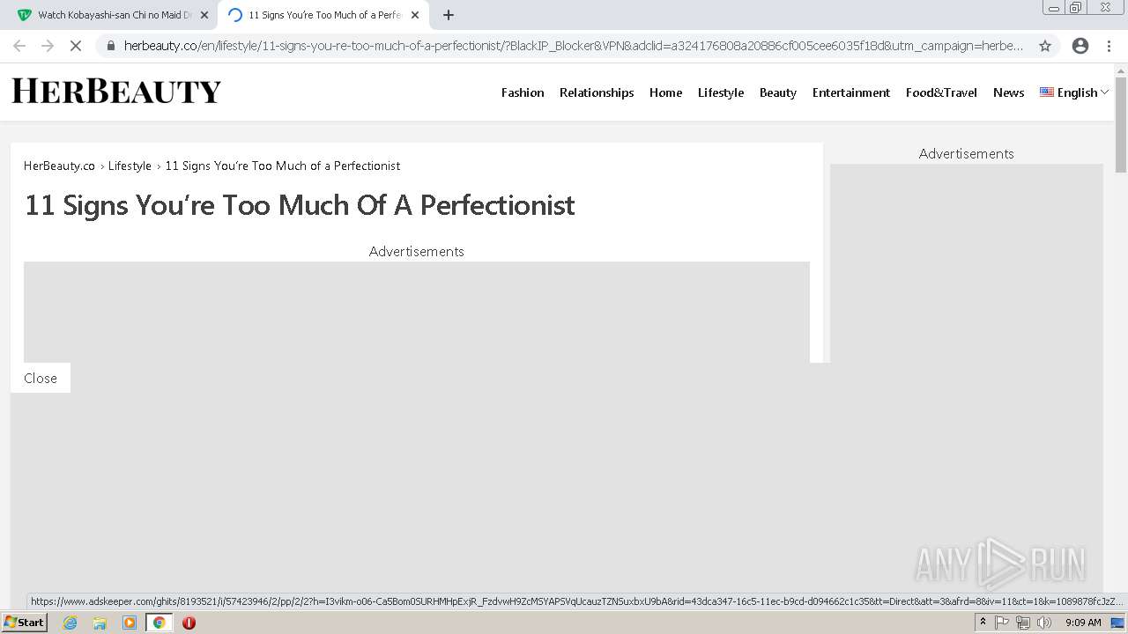
Task: Close the 11 Signs Perfectionist tab
Action: 415,15
